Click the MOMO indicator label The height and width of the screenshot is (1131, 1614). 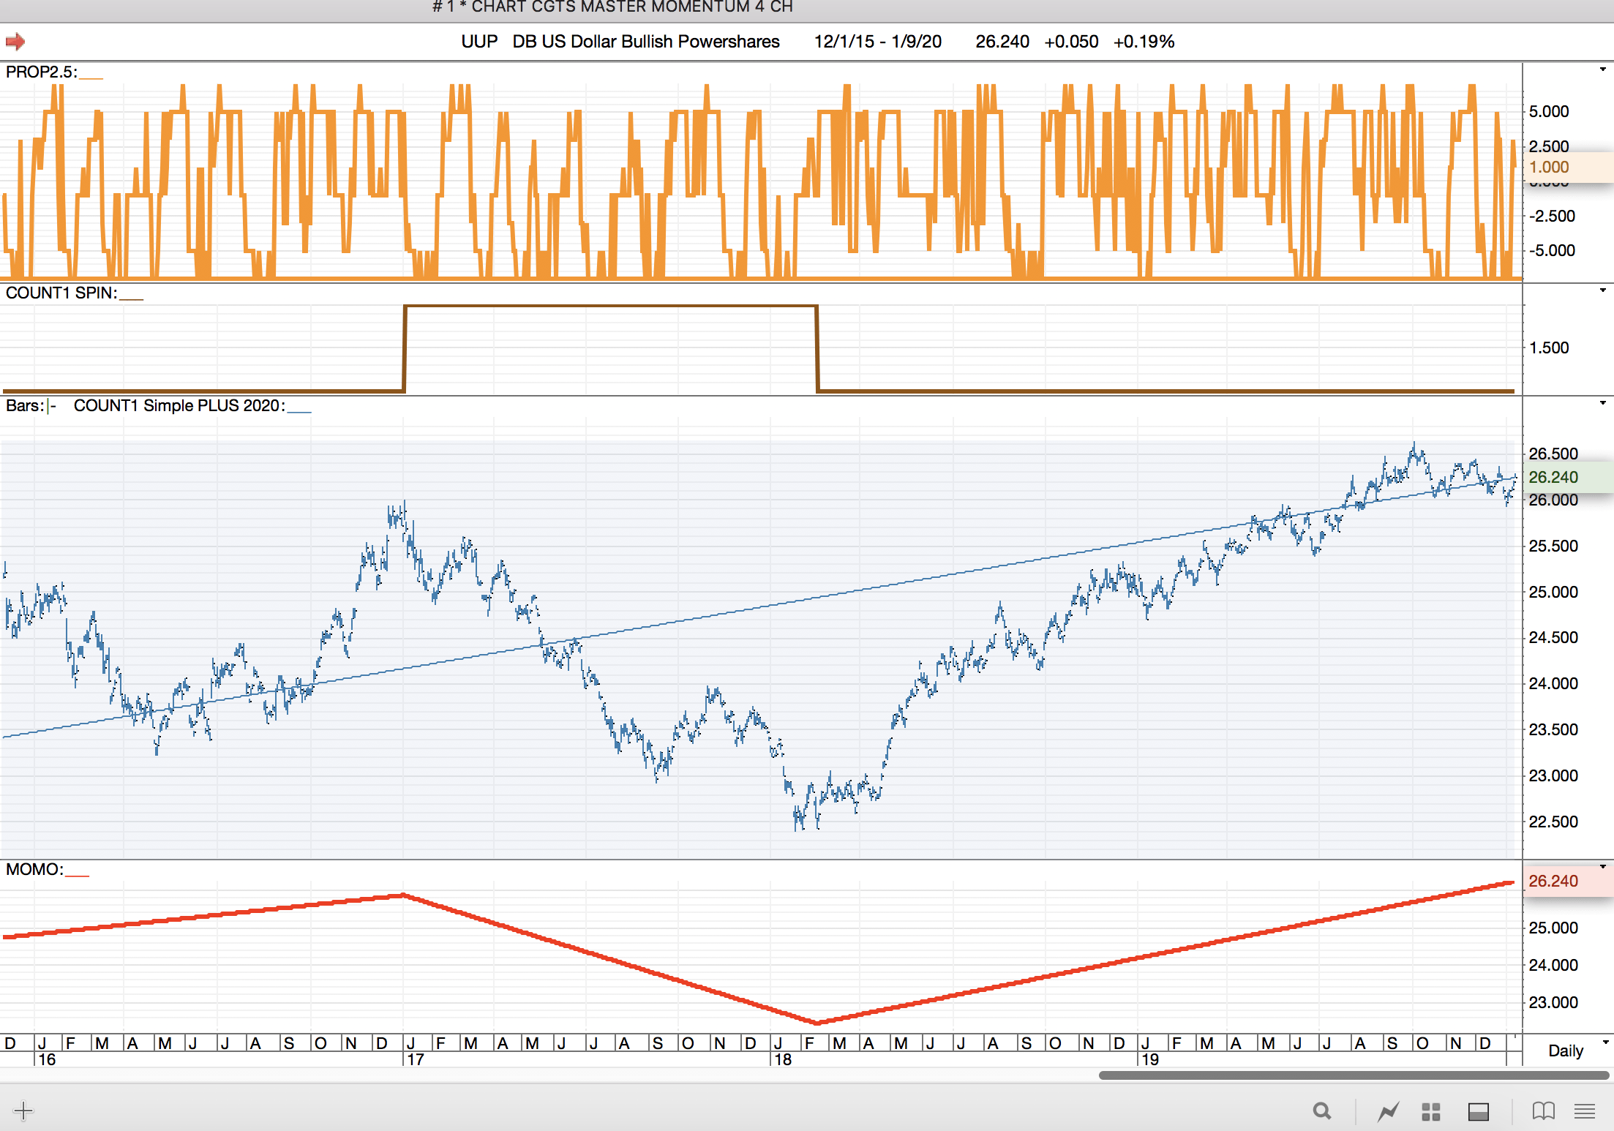(x=34, y=869)
